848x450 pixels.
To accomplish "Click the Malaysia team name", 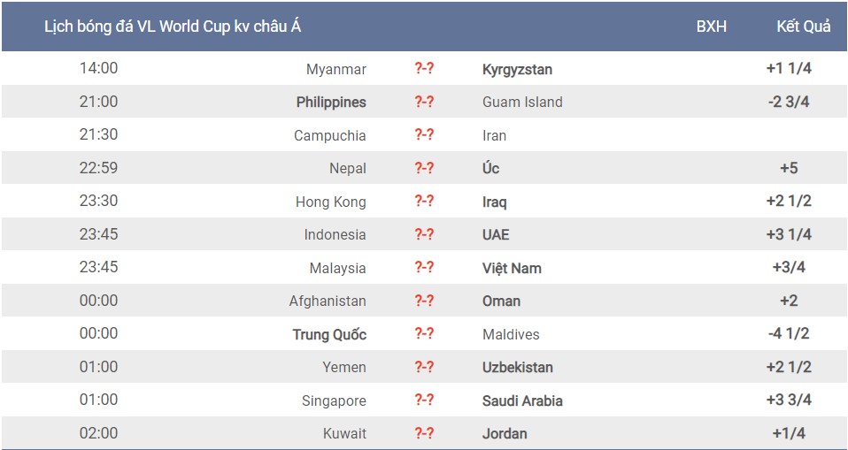I will (338, 268).
